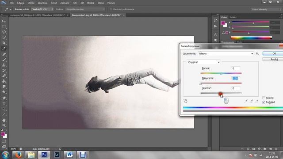Open the tool preset picker arrow

[x=11, y=9]
